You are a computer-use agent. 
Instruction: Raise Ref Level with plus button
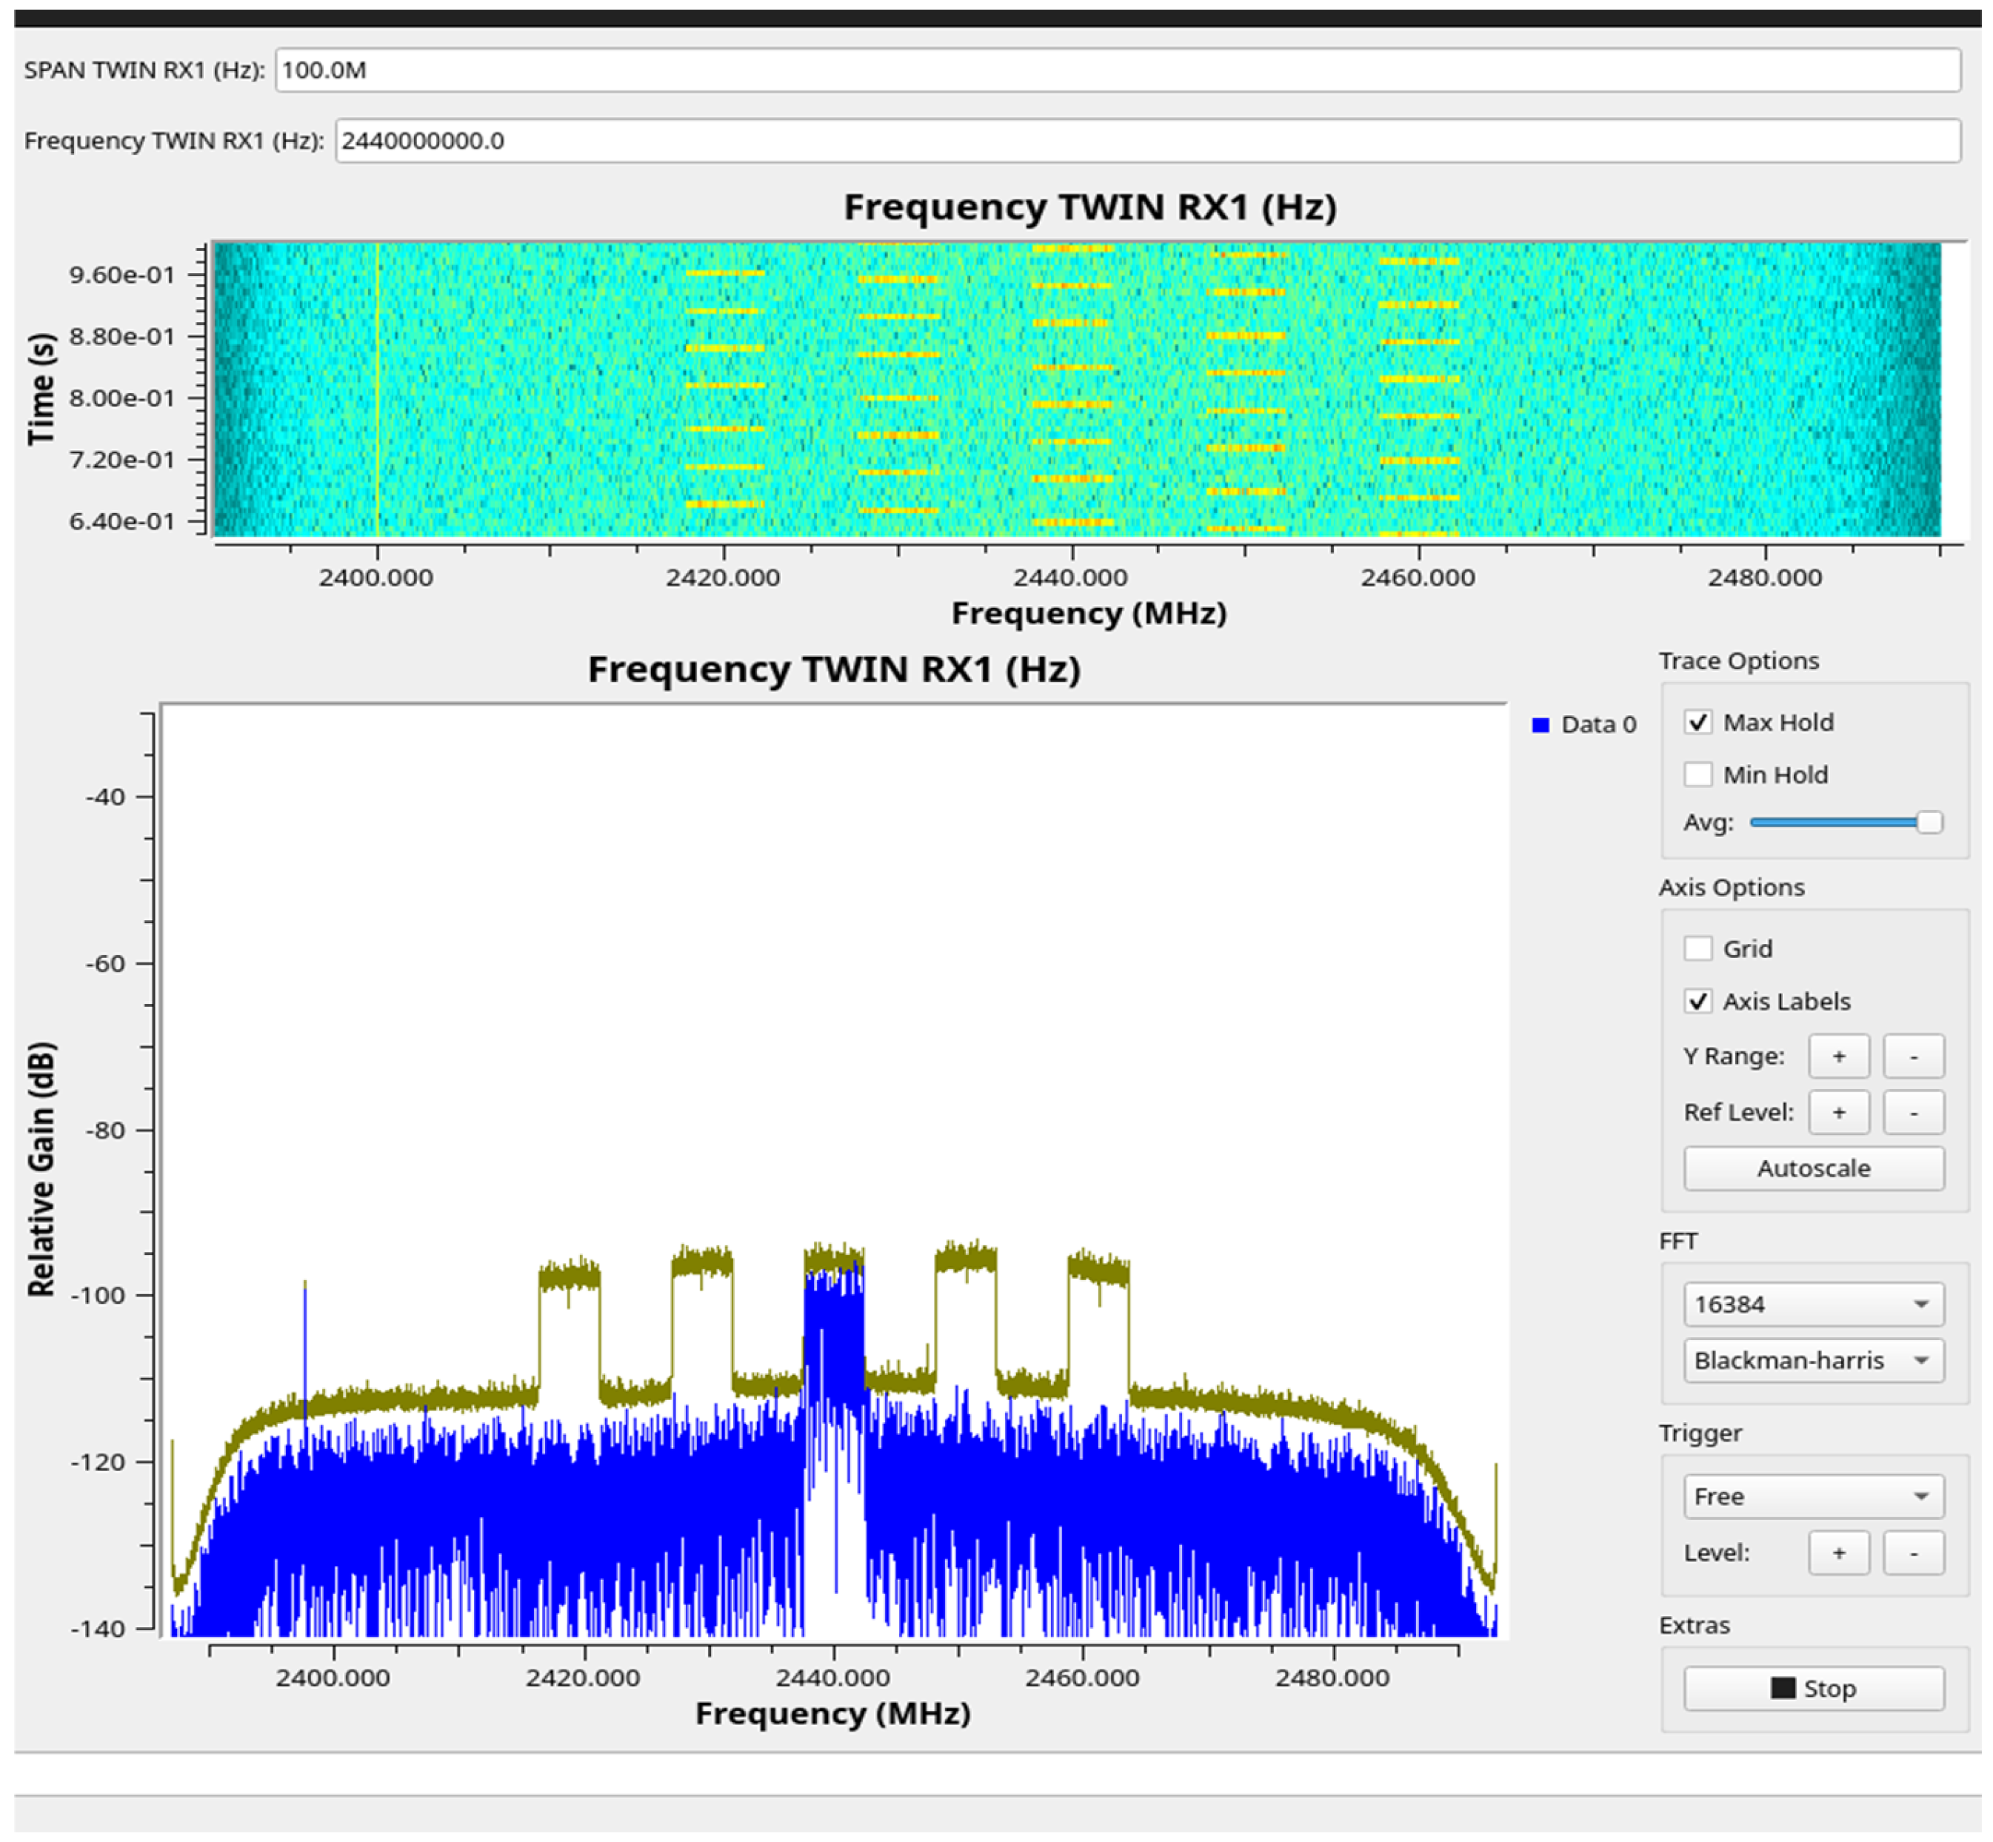click(x=1838, y=1112)
